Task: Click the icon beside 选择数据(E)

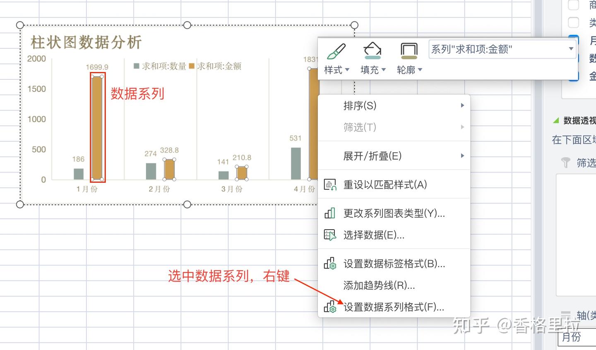Action: (330, 235)
